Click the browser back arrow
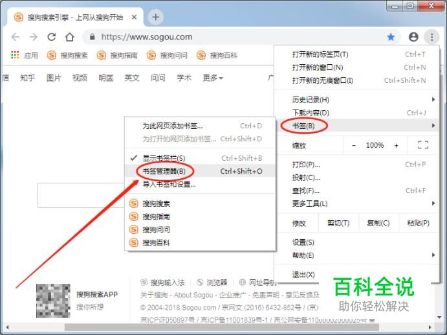 [x=15, y=37]
